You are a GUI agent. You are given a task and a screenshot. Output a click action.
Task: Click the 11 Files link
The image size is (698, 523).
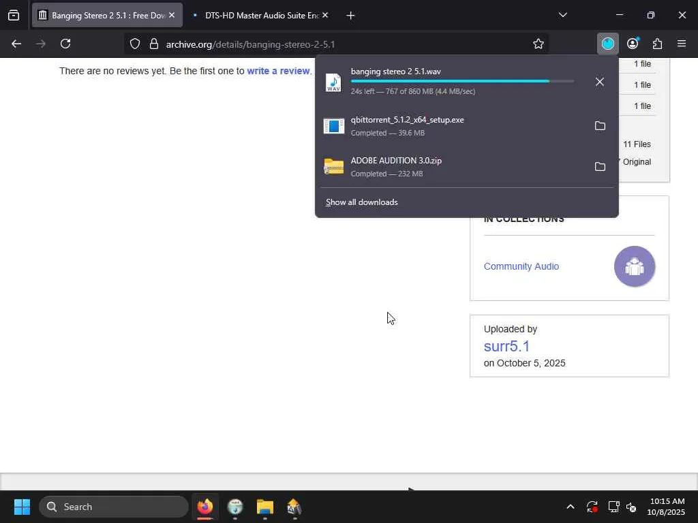click(x=637, y=144)
